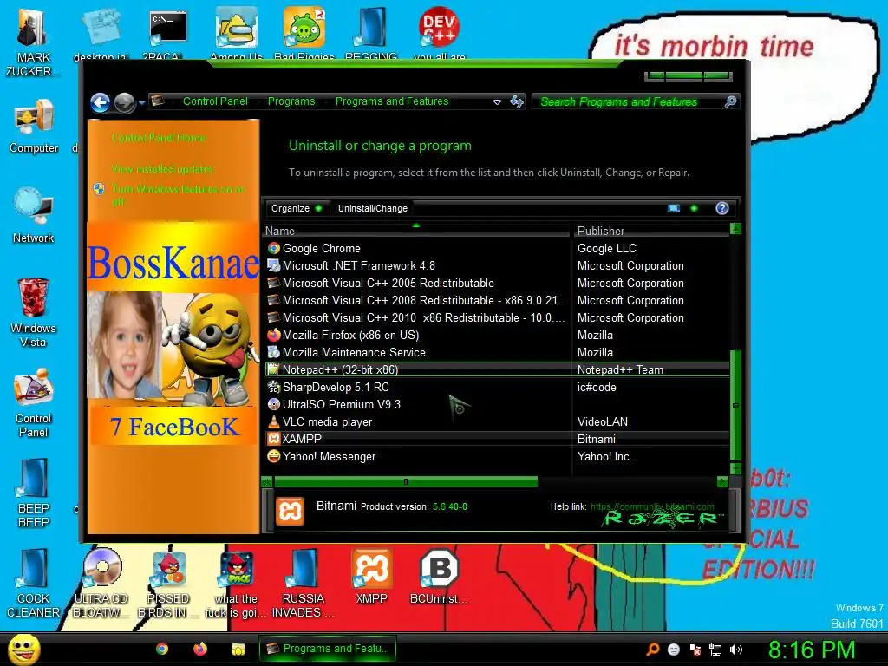The image size is (888, 666).
Task: Click horizontal scroll right arrow
Action: coord(722,482)
